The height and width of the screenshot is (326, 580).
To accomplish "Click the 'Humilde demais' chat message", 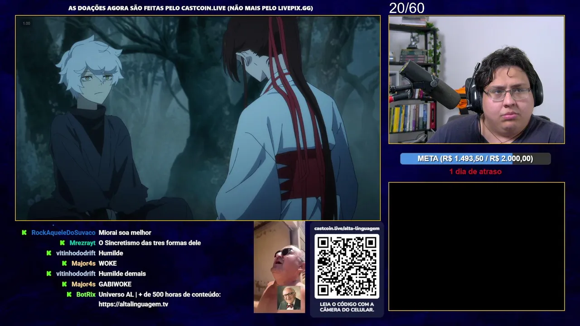I will tap(122, 274).
